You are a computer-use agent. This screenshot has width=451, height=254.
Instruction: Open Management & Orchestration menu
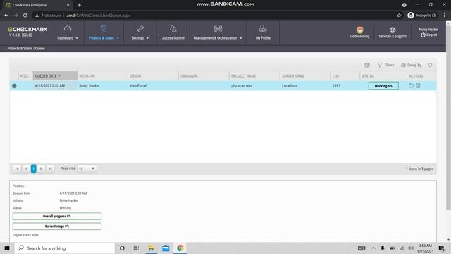(218, 33)
